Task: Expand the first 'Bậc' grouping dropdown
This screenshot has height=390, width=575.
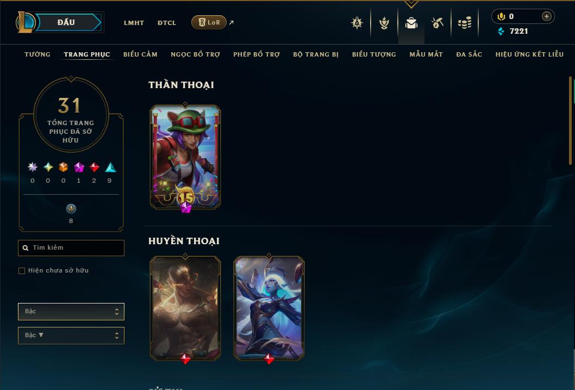Action: [x=71, y=312]
